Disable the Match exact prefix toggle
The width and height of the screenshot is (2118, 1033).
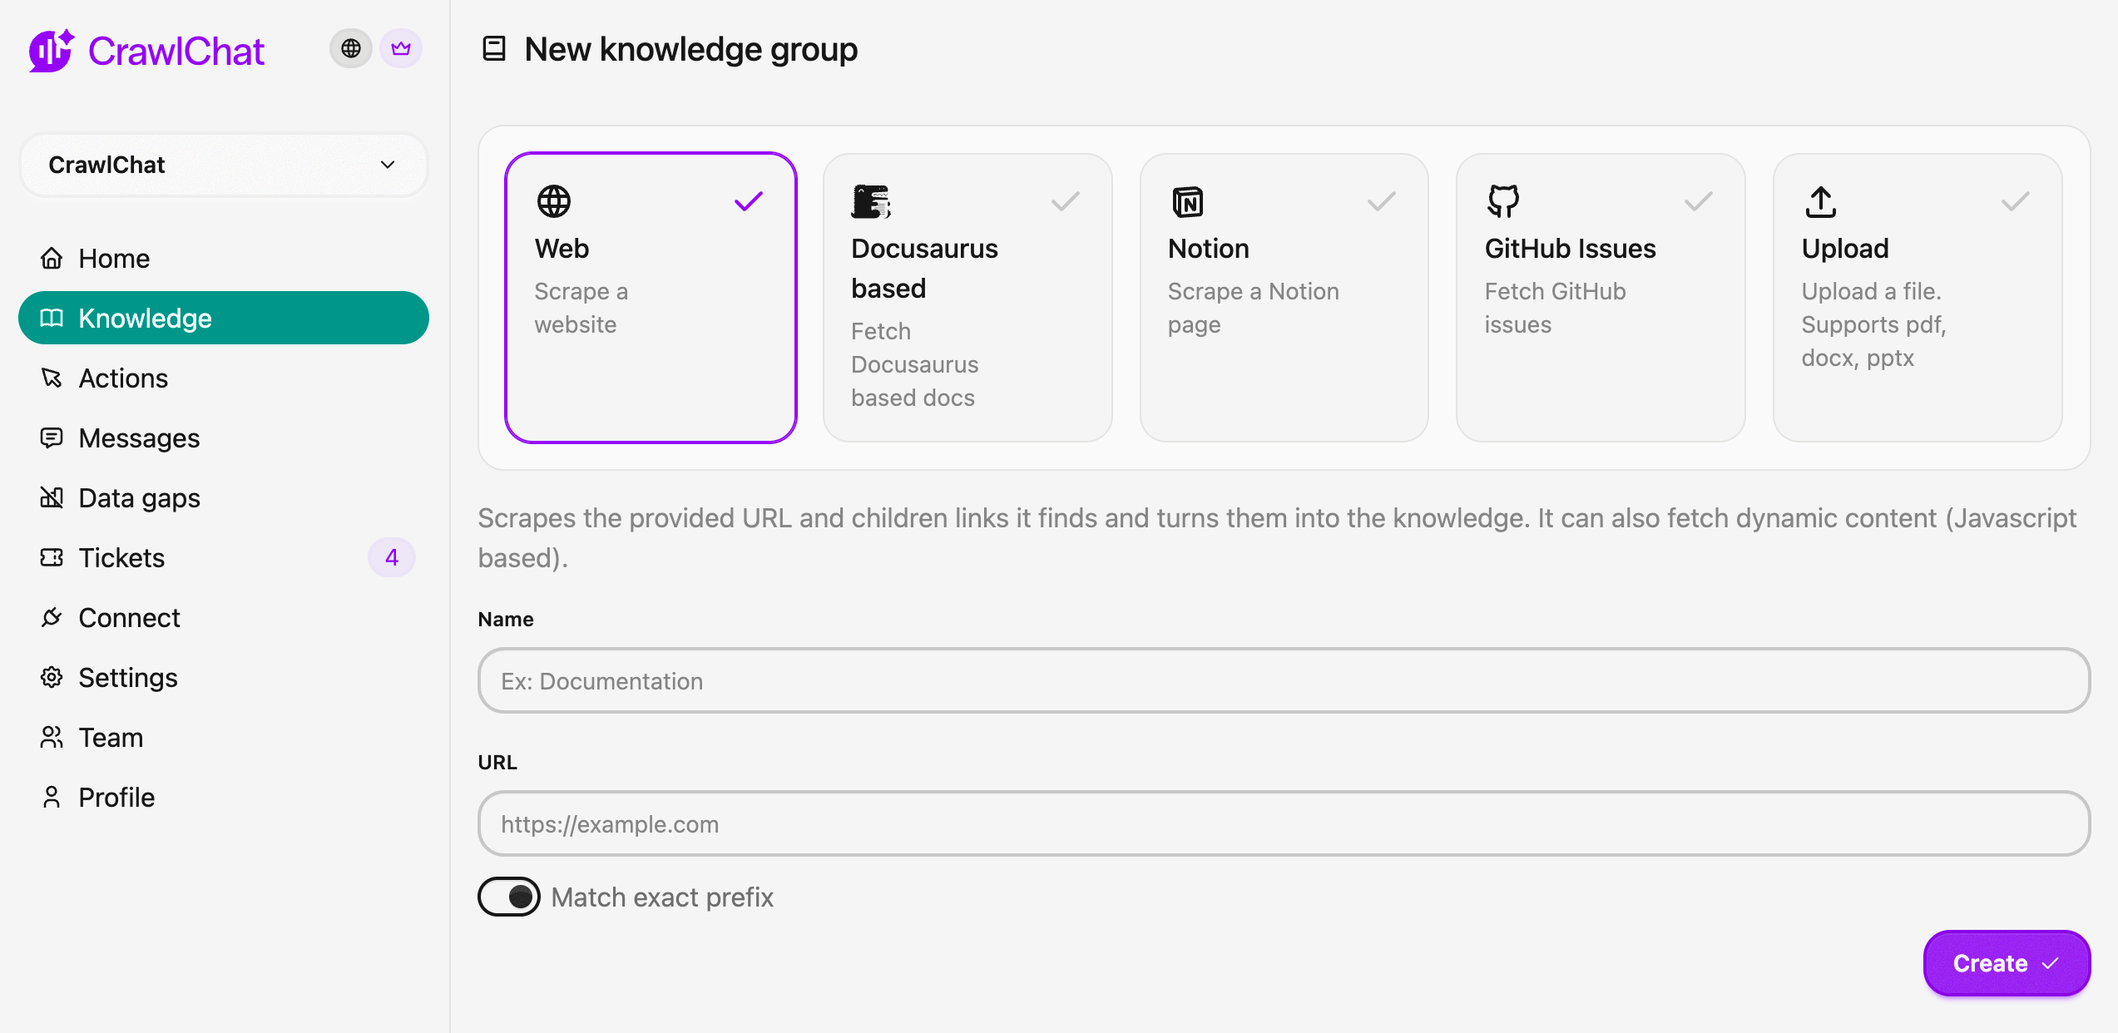(x=509, y=897)
